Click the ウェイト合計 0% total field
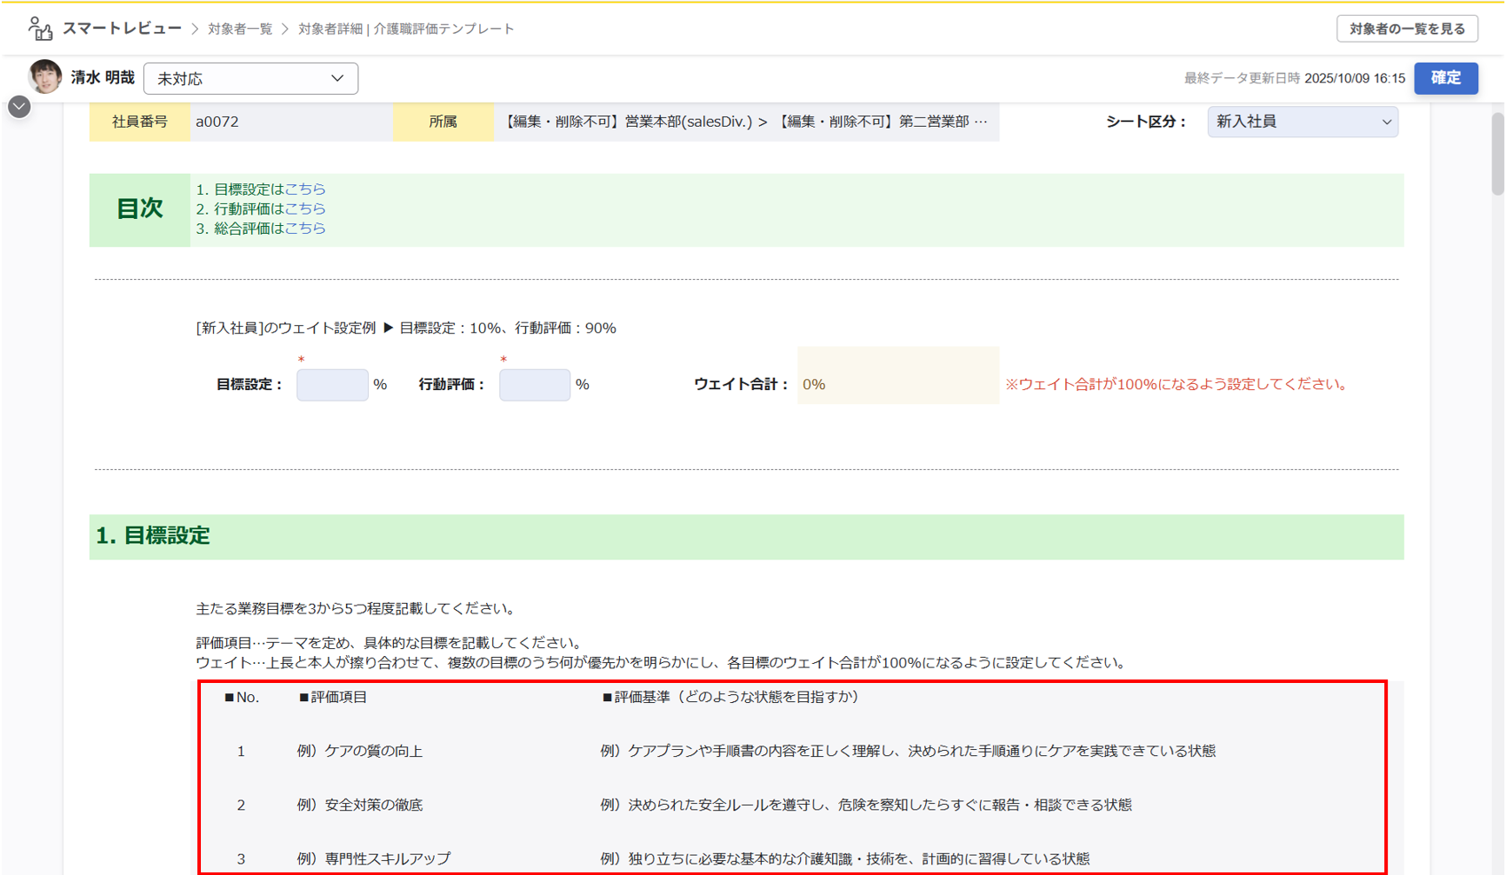 coord(897,384)
